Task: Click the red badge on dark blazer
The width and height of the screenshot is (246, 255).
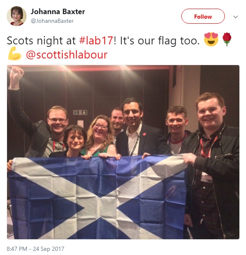Action: pos(144,134)
